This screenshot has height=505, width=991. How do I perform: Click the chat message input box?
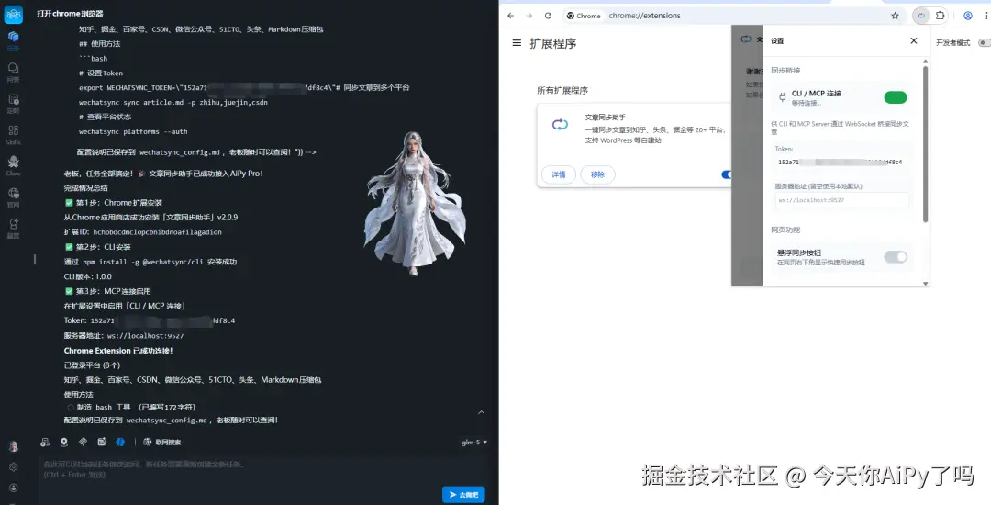coord(262,469)
